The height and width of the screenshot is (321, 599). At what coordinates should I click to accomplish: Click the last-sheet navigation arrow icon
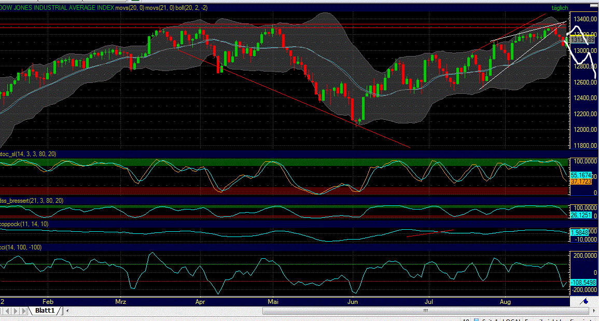(23, 311)
